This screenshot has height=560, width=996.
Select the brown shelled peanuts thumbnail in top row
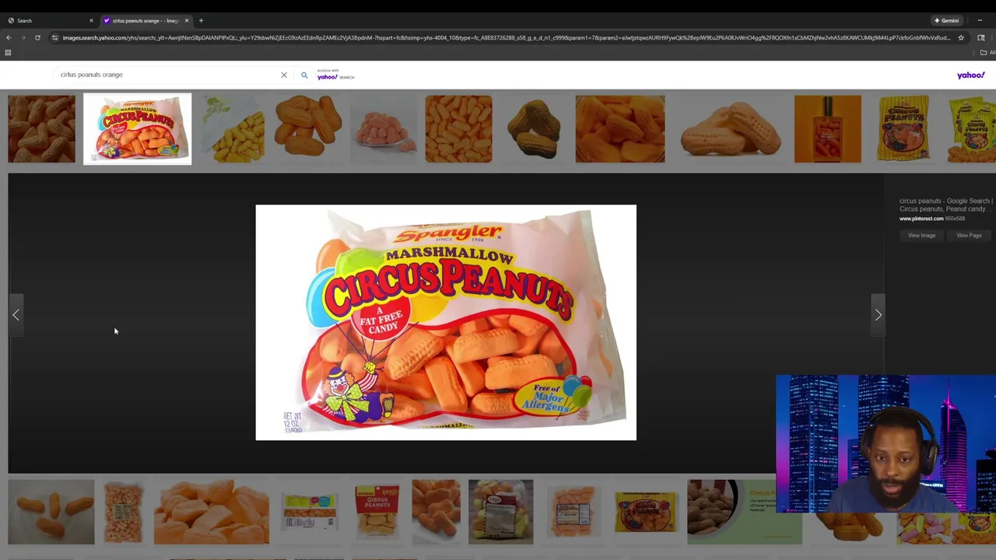[x=41, y=129]
